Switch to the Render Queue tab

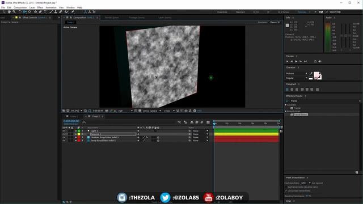pyautogui.click(x=112, y=18)
